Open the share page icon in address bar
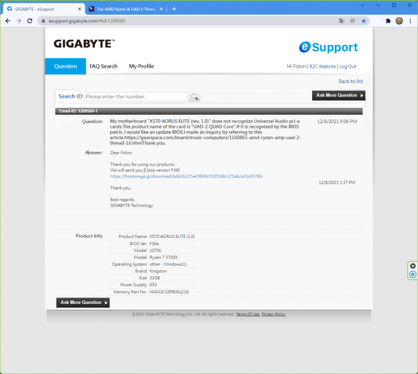This screenshot has height=374, width=418. 352,21
